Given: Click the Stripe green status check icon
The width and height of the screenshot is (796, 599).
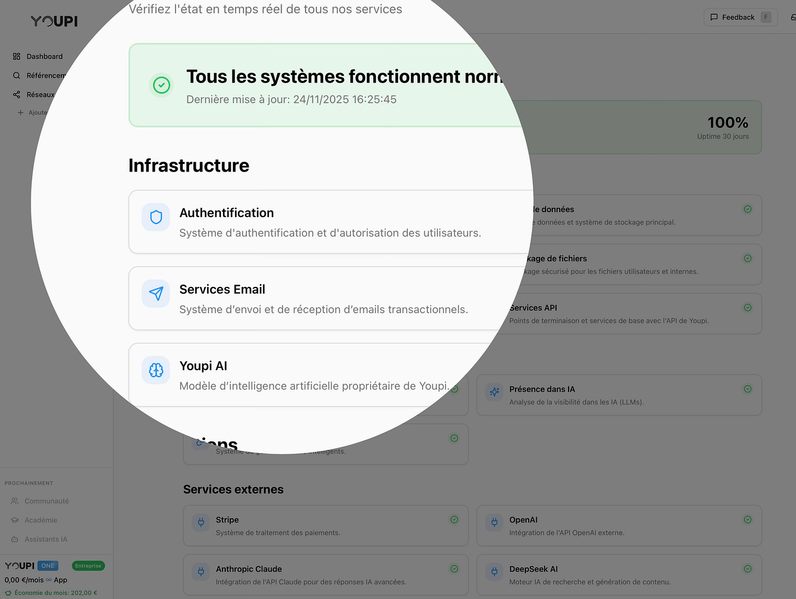Looking at the screenshot, I should click(454, 520).
